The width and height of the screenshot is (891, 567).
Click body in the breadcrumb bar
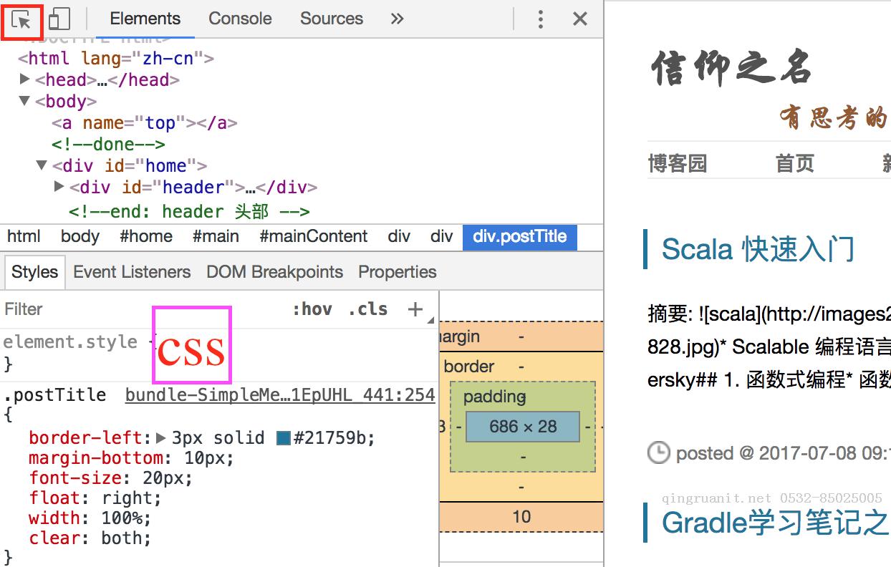coord(80,236)
